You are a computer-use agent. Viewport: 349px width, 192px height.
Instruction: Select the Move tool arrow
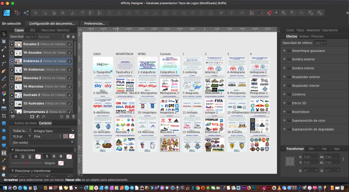point(4,34)
